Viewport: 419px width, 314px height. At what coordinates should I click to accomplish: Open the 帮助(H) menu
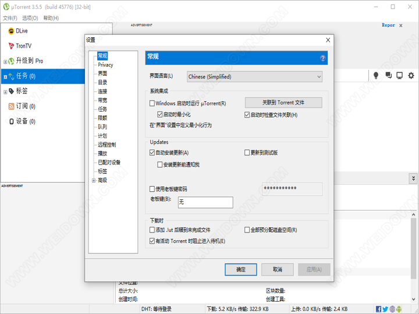(51, 18)
